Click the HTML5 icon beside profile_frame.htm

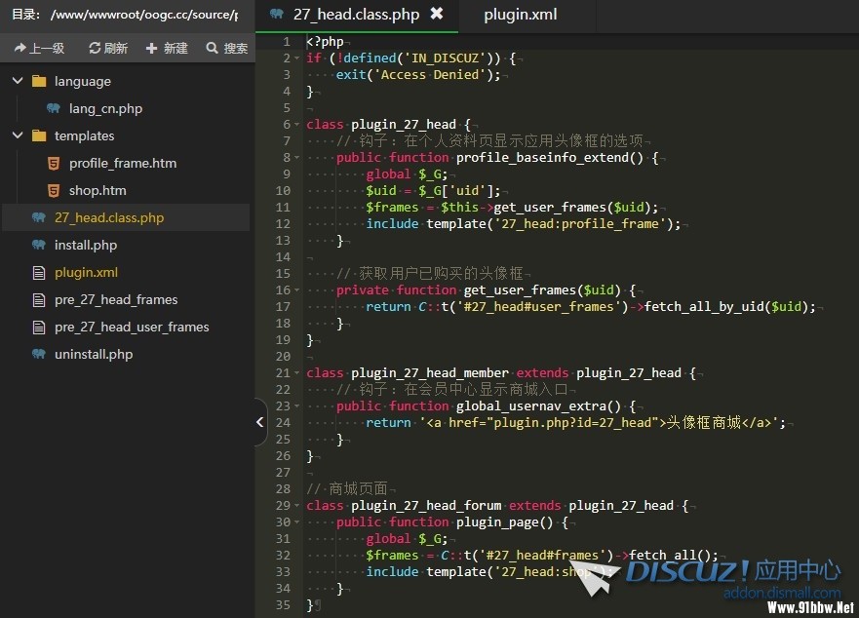click(54, 163)
